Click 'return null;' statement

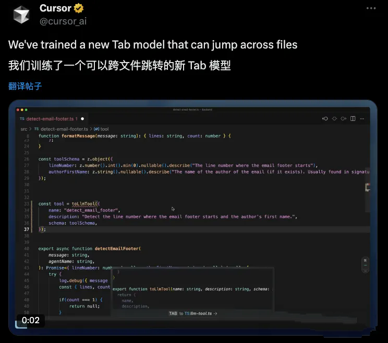84,306
